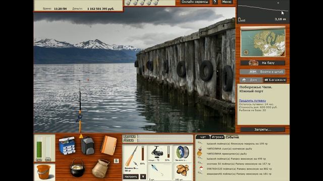Click the event about Рапану венозную 499 гр

(236, 159)
